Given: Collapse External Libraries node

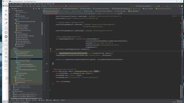Looking at the screenshot, I should (x=11, y=91).
